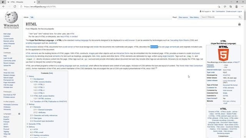Click the read aloud toolbar icon

pyautogui.click(x=219, y=7)
